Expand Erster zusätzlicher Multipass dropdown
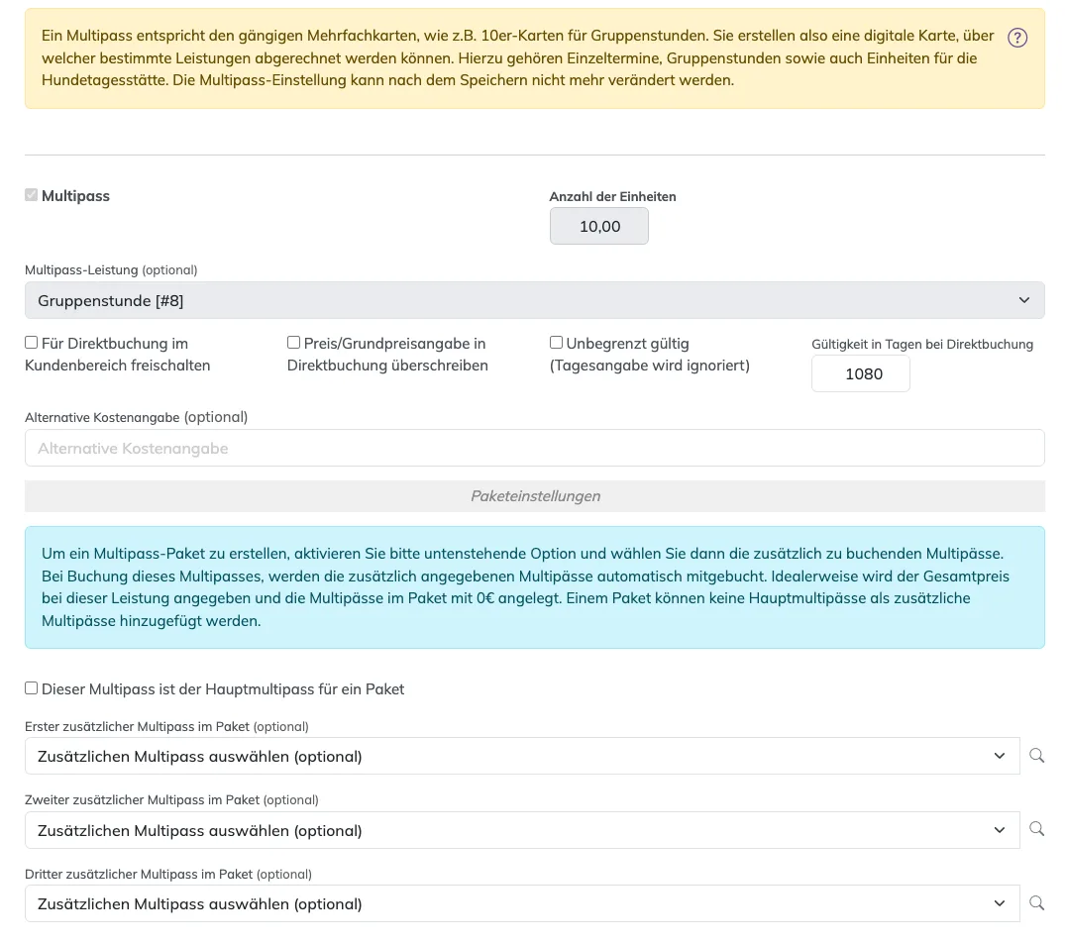Screen dimensions: 1065x944 pyautogui.click(x=522, y=756)
